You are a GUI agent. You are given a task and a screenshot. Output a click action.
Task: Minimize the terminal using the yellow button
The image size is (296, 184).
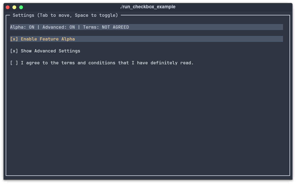[x=14, y=7]
